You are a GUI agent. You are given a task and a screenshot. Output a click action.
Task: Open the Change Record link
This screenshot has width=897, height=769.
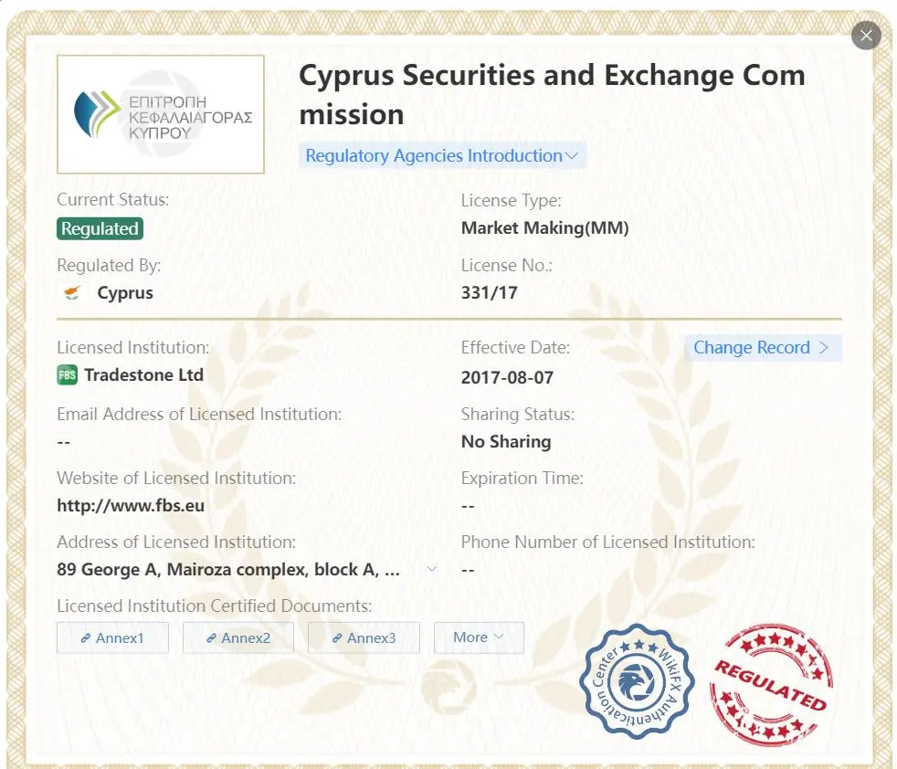[x=763, y=347]
